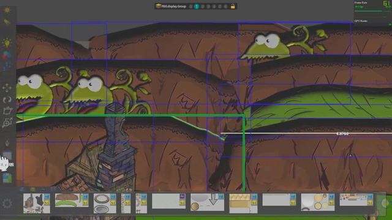Select the first gray circle left of 1
This screenshot has height=220, width=392.
190,7
